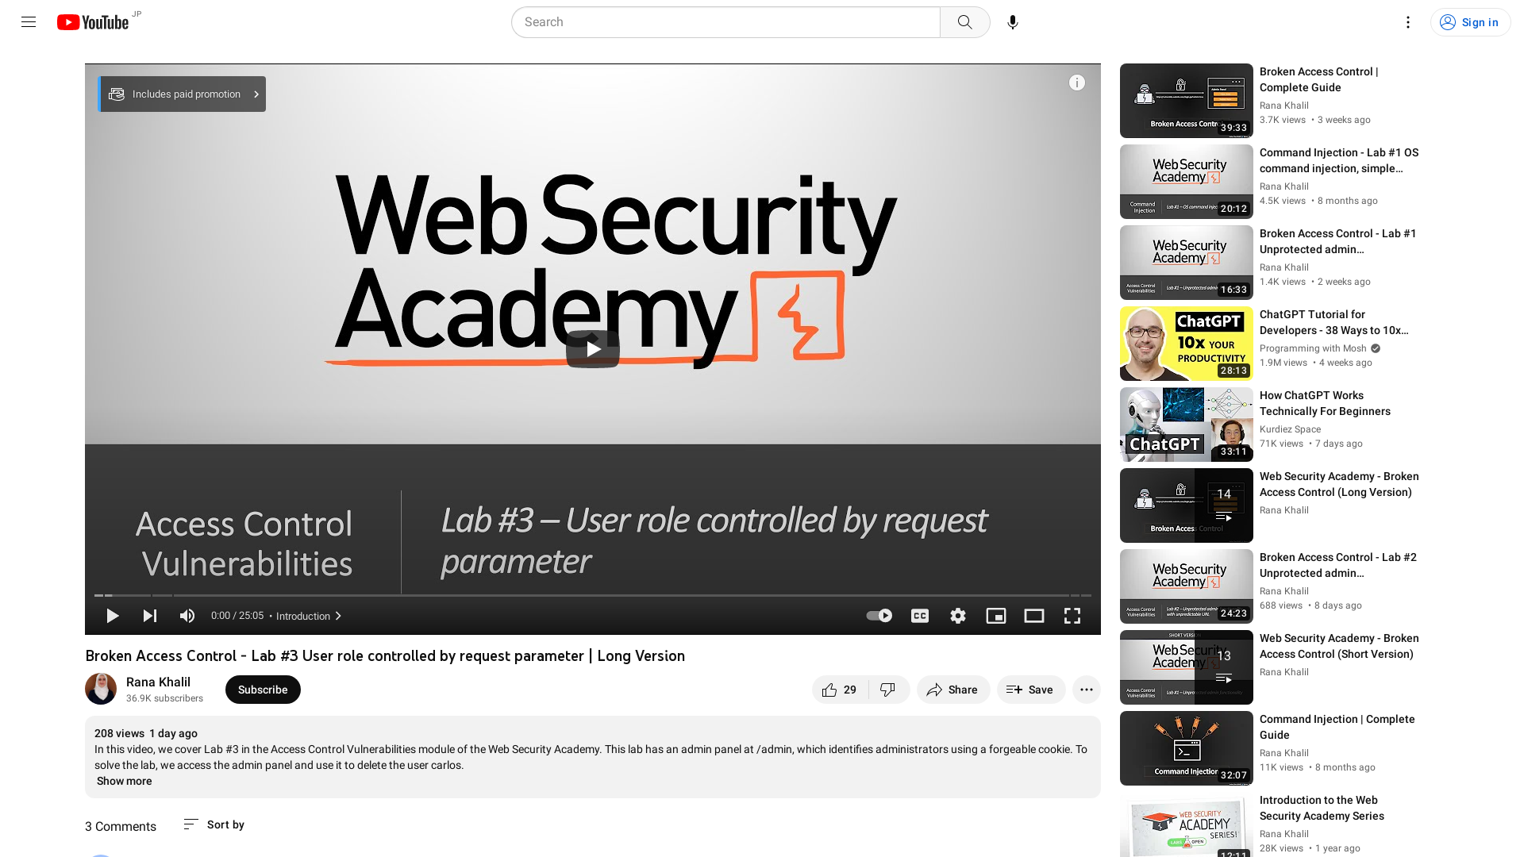Open the YouTube hamburger menu
This screenshot has width=1524, height=857.
pyautogui.click(x=29, y=22)
